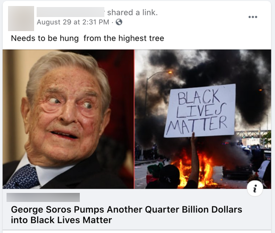Screen dimensions: 275x233
Task: Select the post caption text above the image
Action: (x=87, y=39)
